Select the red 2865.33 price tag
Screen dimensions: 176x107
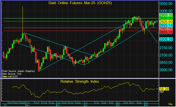(x=166, y=32)
